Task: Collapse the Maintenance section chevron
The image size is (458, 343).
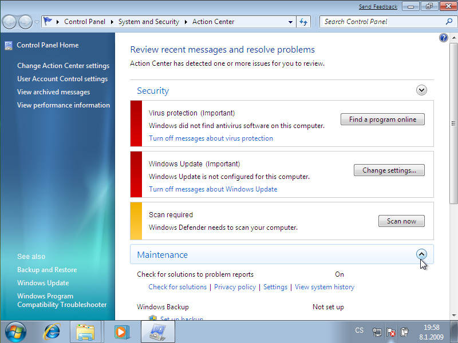Action: tap(421, 254)
